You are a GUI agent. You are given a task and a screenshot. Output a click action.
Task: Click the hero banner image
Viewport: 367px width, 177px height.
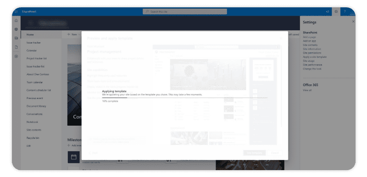tap(74, 85)
